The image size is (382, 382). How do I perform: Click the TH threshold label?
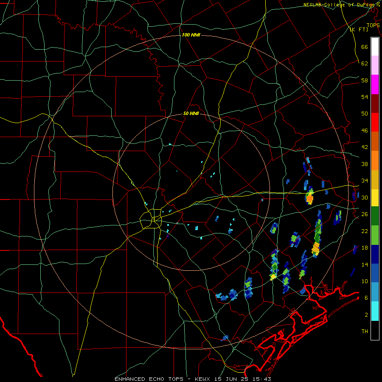(365, 331)
